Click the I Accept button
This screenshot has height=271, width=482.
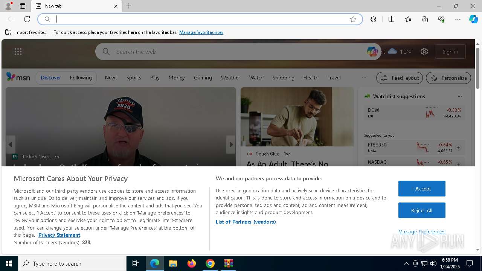422,189
